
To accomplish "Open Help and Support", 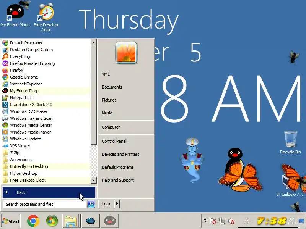I will click(x=118, y=180).
